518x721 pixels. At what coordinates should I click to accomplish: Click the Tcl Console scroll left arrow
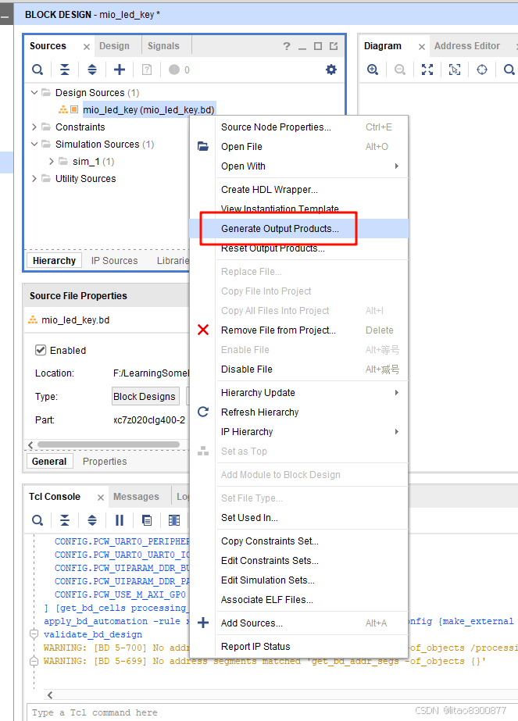pyautogui.click(x=50, y=694)
